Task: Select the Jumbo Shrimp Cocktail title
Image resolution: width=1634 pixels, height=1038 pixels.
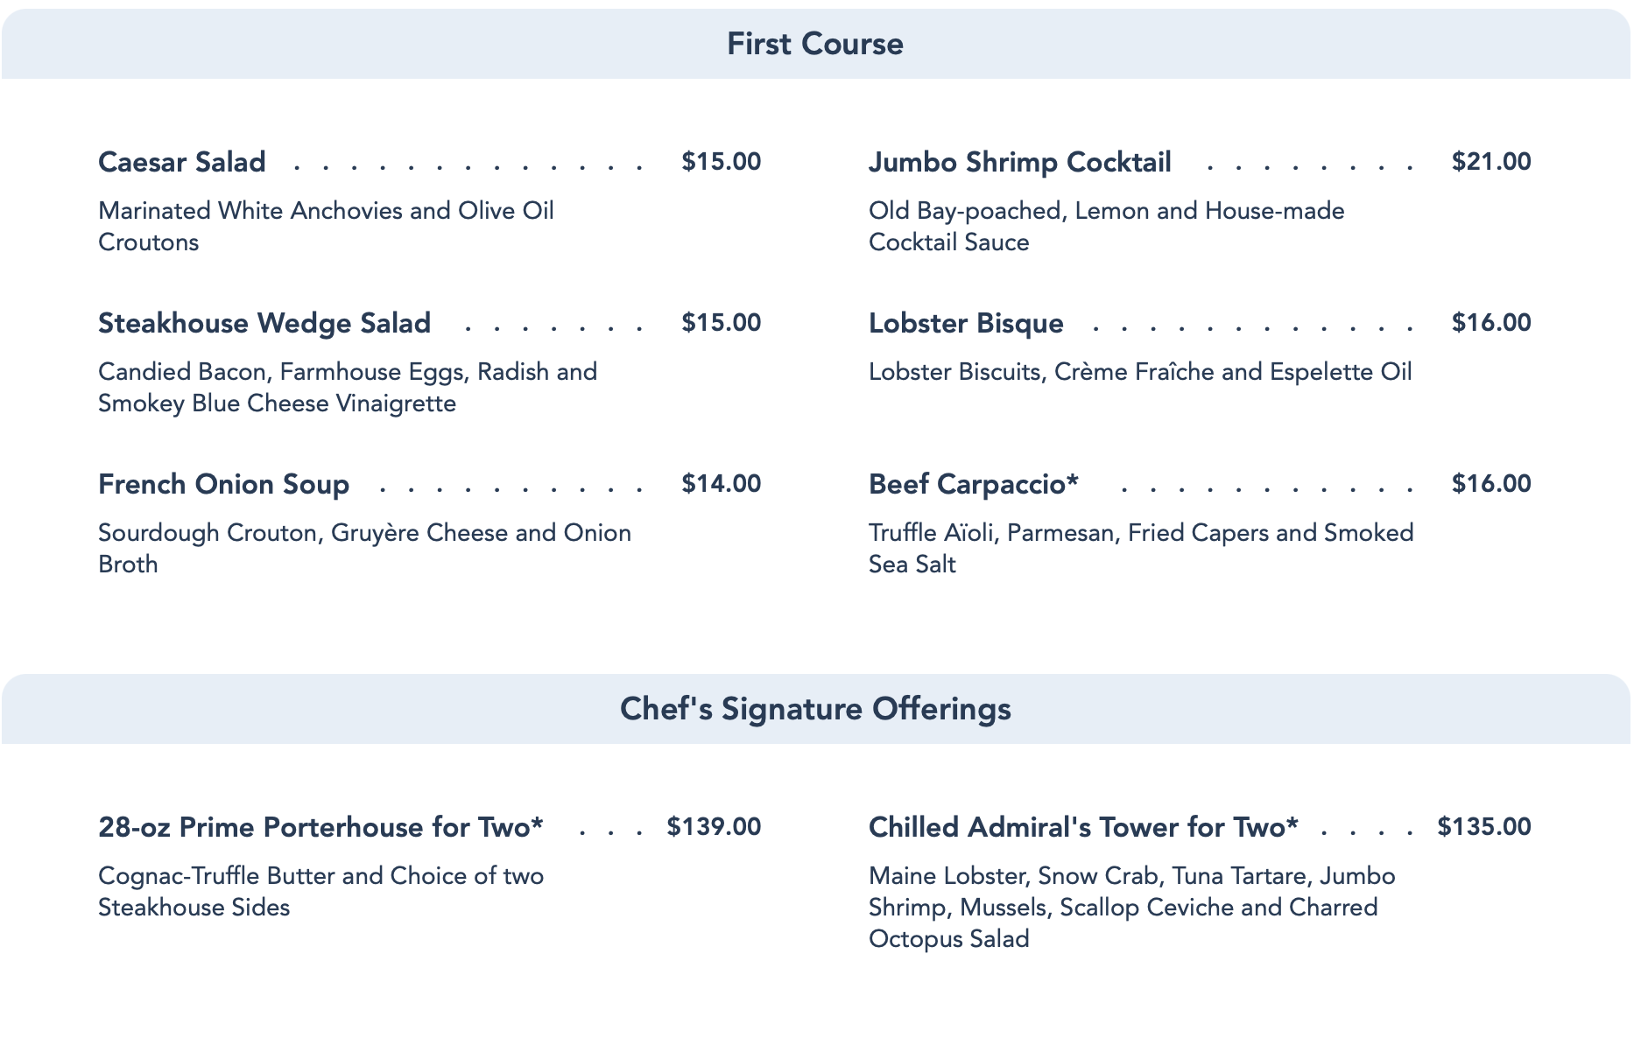Action: pos(1020,162)
